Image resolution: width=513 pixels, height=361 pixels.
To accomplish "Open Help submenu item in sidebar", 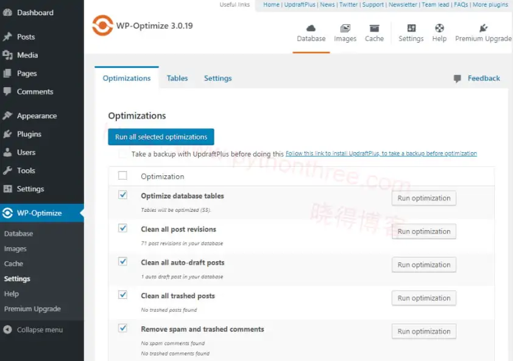I will (x=12, y=293).
